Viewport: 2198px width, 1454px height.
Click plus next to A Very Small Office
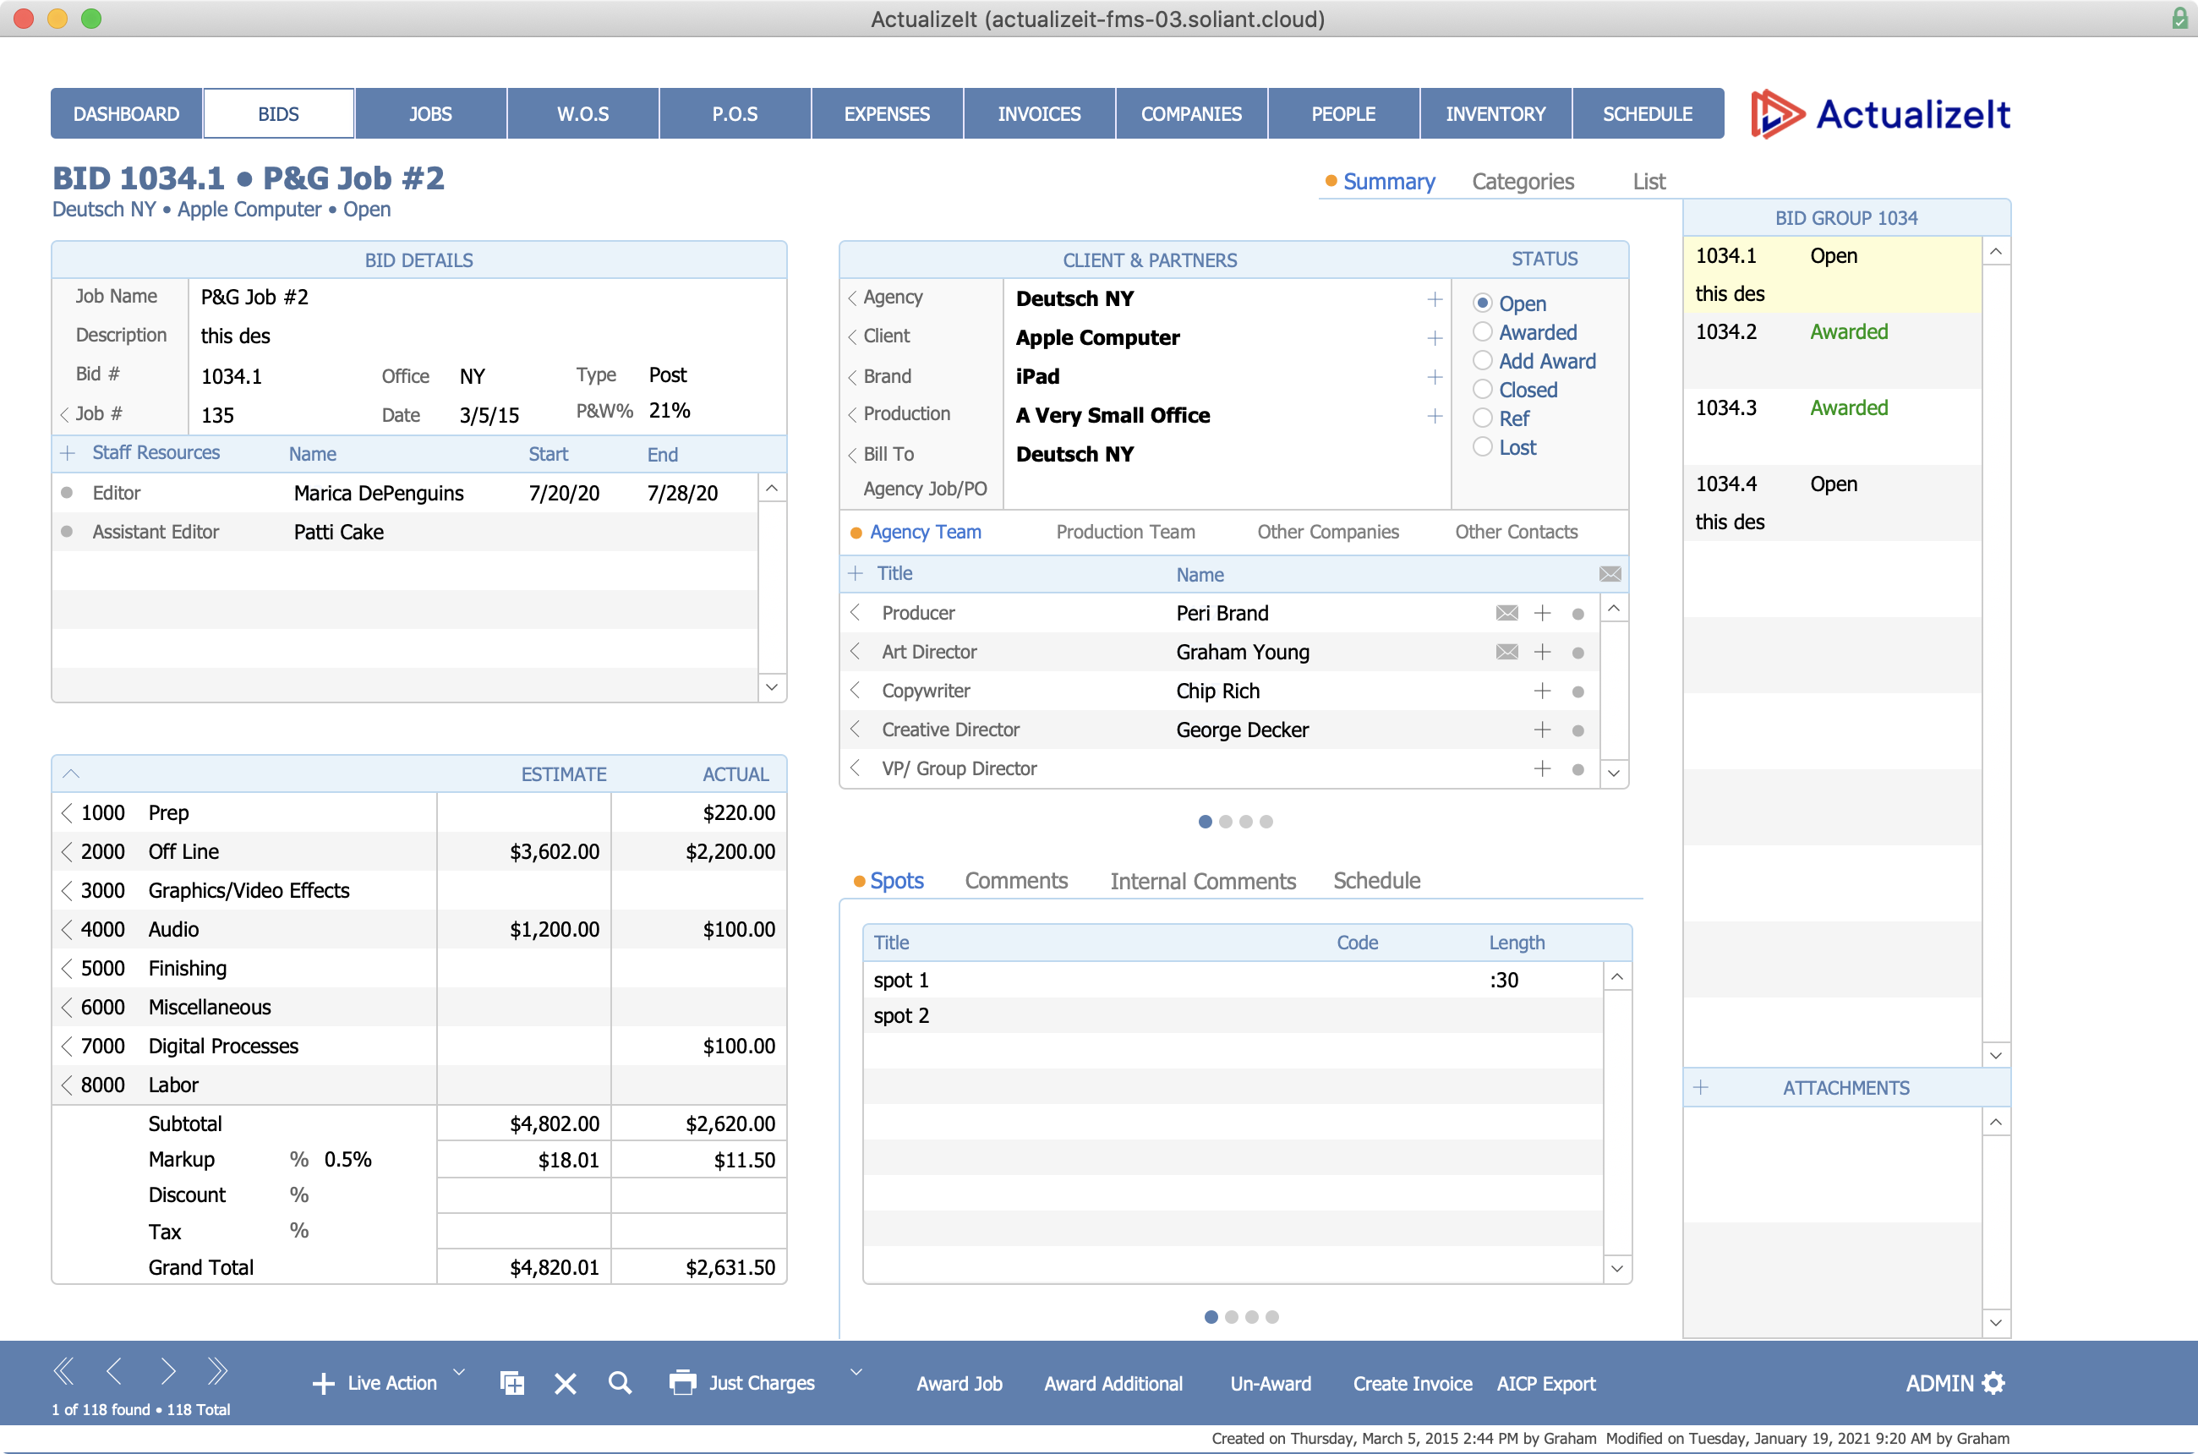(1435, 415)
